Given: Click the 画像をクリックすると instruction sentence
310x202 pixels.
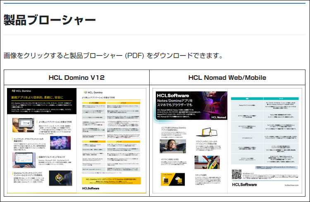Looking at the screenshot, I should click(113, 56).
